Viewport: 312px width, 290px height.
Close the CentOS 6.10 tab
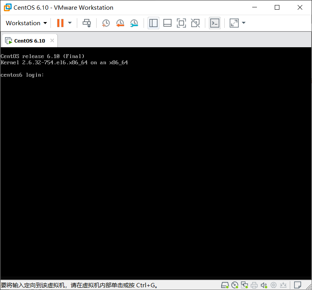52,41
